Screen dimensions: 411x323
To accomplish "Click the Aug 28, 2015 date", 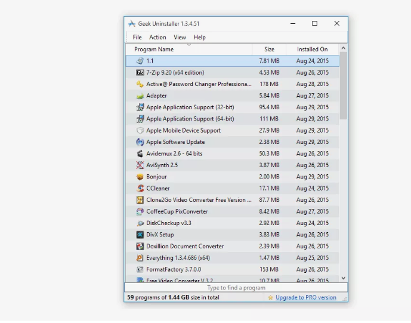I will pyautogui.click(x=313, y=84).
